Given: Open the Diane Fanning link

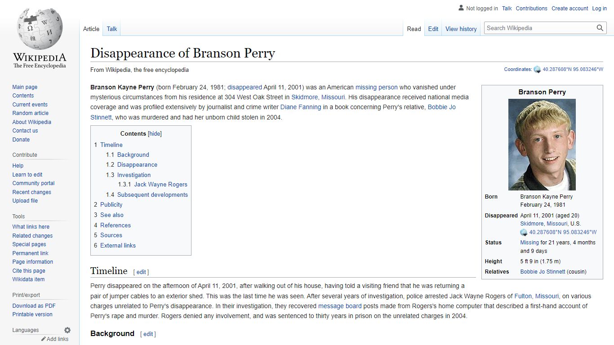Looking at the screenshot, I should point(301,107).
